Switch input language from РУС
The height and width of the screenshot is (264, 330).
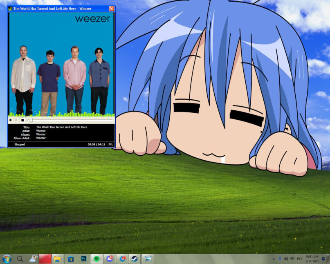(300, 259)
